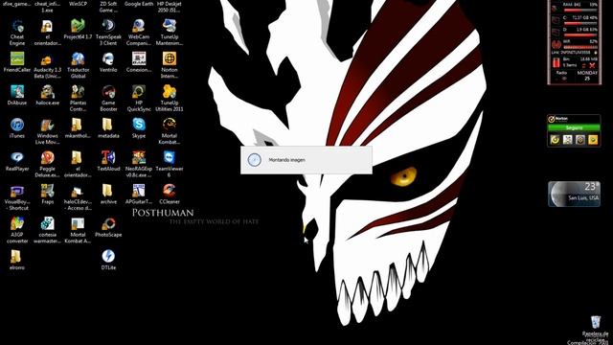Select the WebCam Companion shortcut
The height and width of the screenshot is (345, 613).
[138, 33]
